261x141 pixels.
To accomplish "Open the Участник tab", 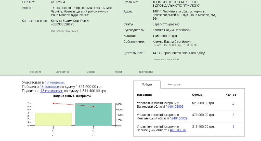I will [x=35, y=72].
